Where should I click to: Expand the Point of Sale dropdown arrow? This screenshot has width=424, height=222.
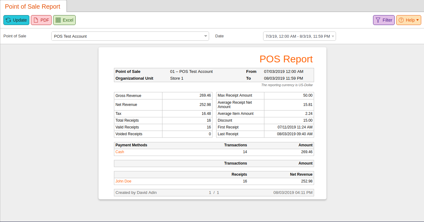(x=206, y=36)
